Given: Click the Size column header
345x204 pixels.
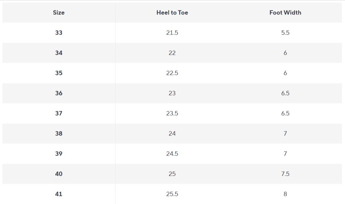Looking at the screenshot, I should [x=59, y=13].
